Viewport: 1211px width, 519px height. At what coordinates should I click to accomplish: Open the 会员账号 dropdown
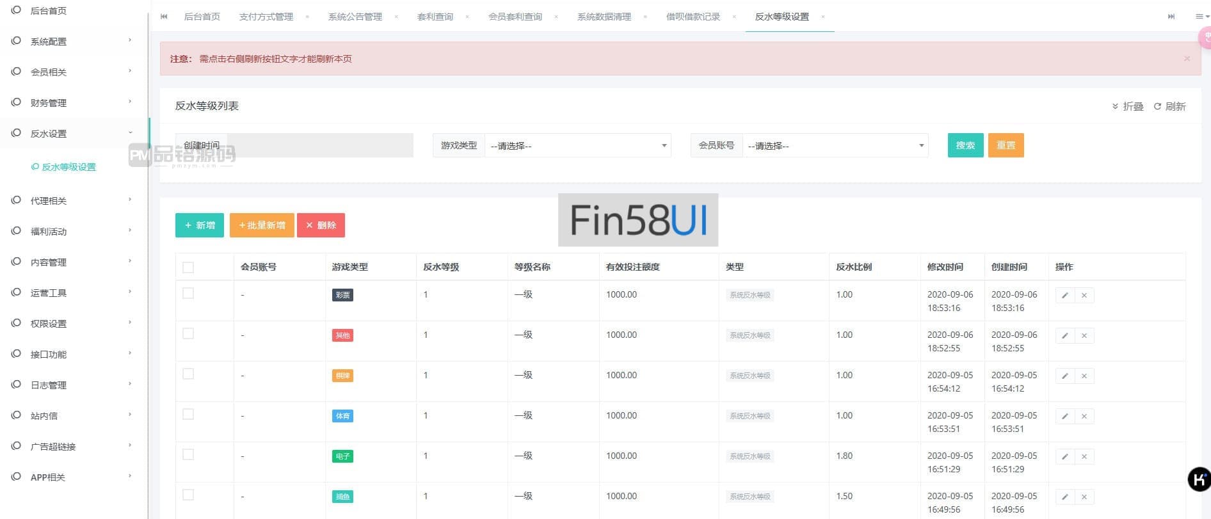pos(835,146)
